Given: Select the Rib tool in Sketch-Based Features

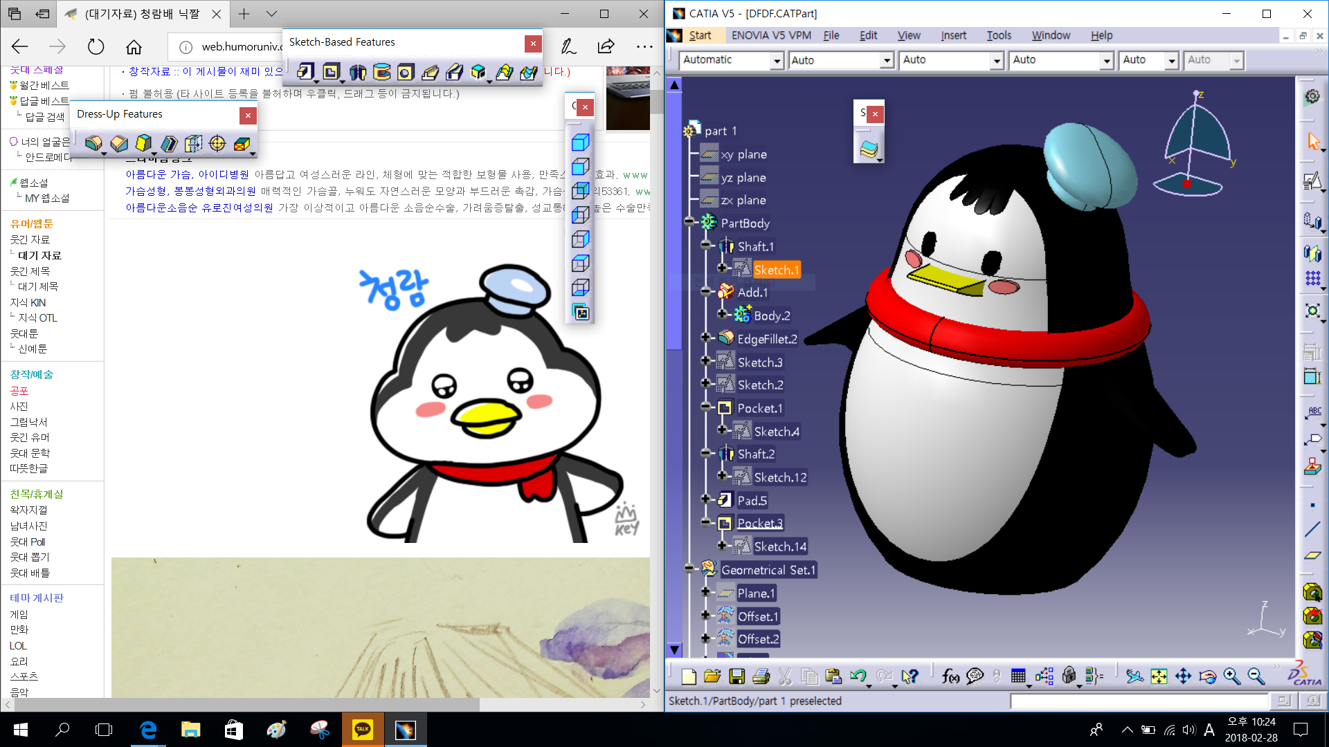Looking at the screenshot, I should coord(430,71).
